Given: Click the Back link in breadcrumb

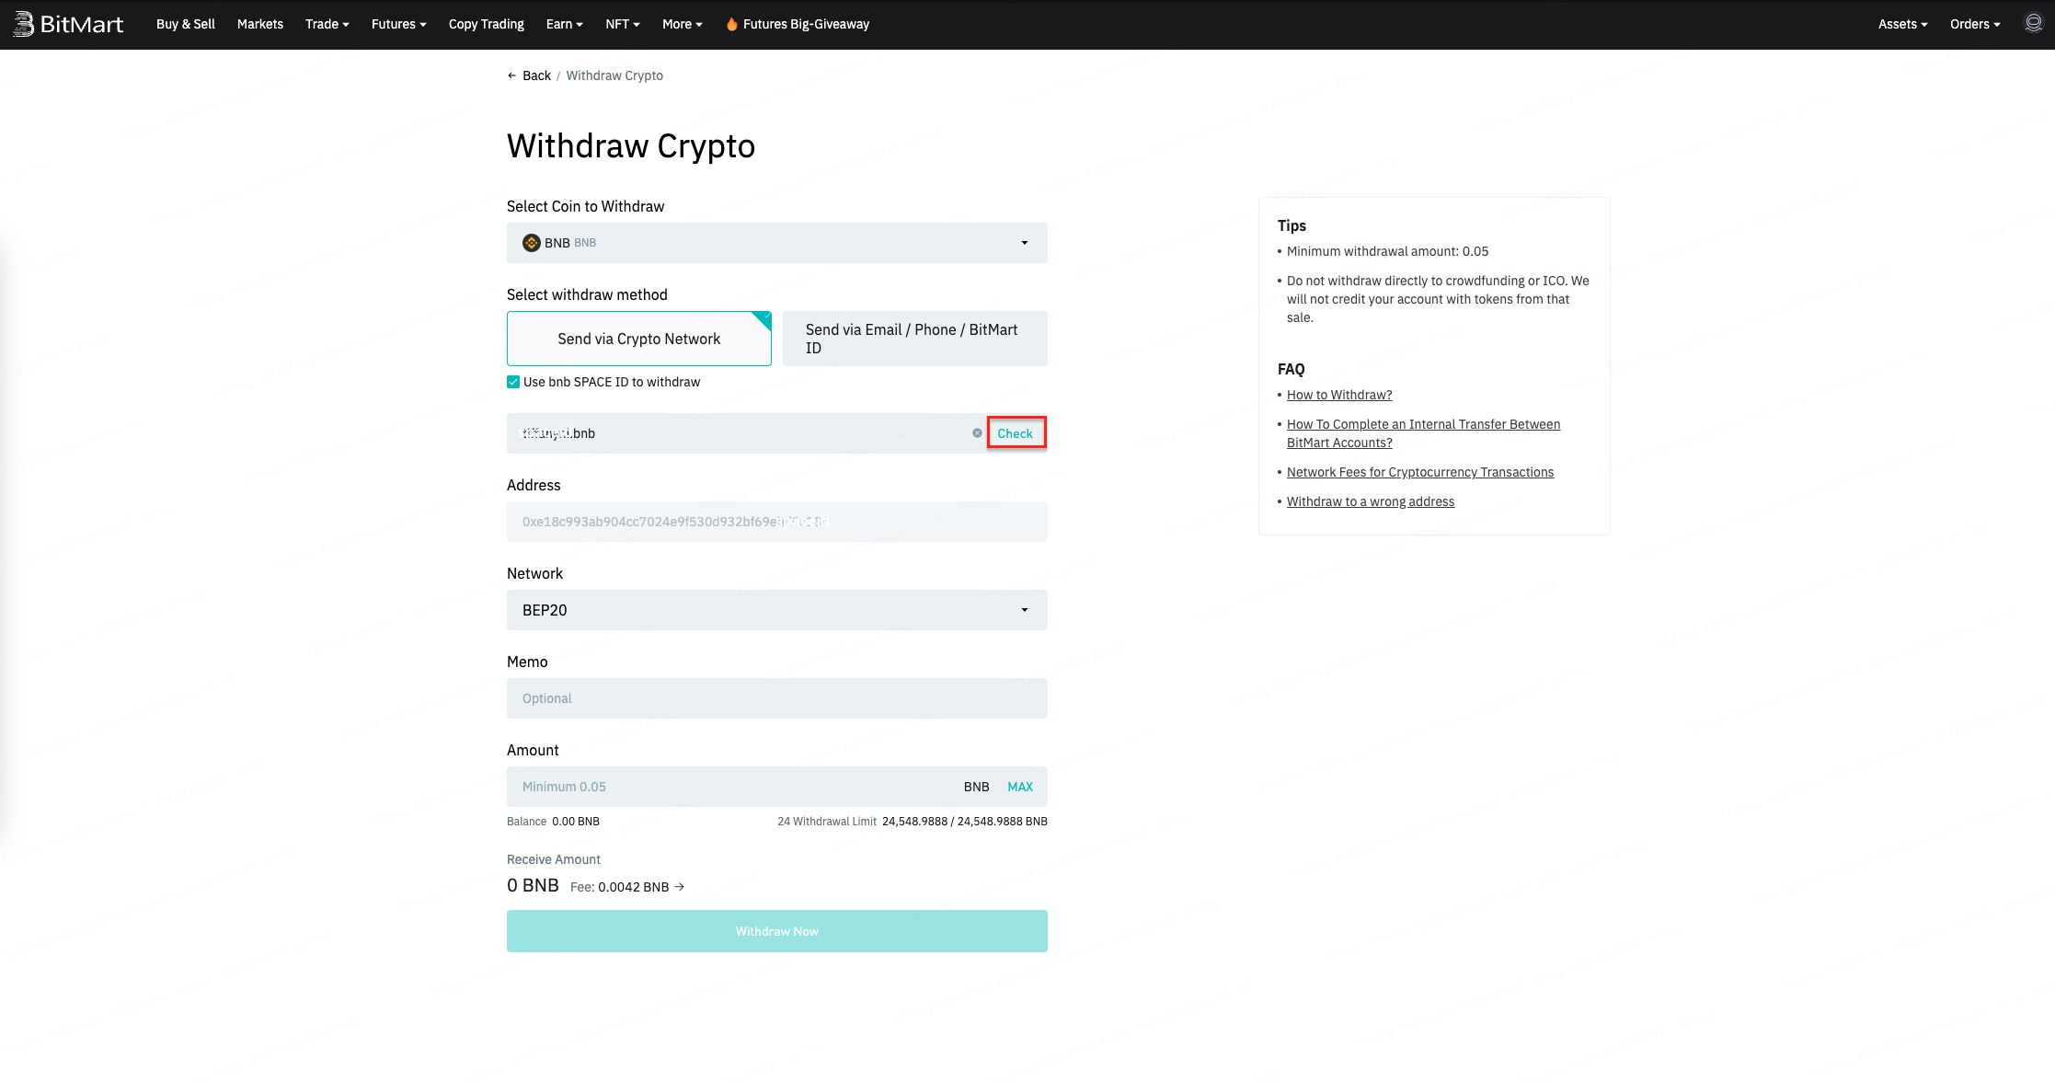Looking at the screenshot, I should click(x=537, y=75).
